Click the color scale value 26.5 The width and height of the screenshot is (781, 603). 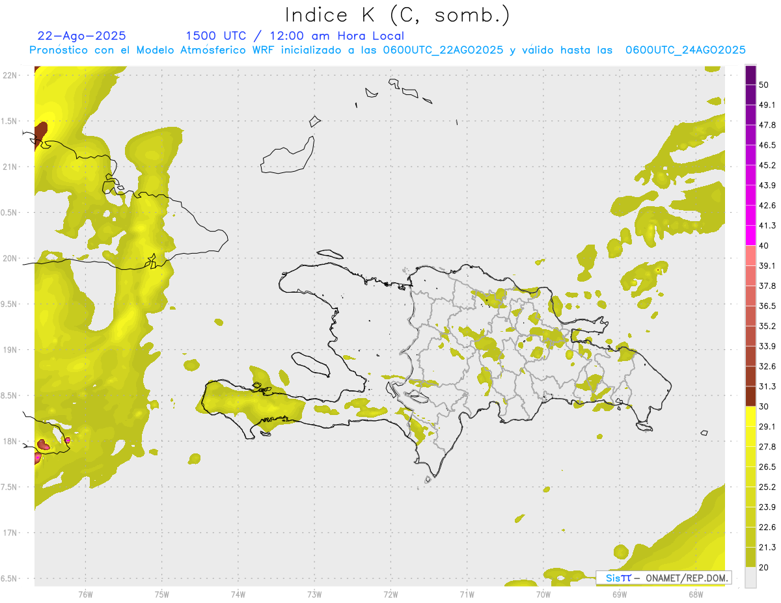click(768, 467)
